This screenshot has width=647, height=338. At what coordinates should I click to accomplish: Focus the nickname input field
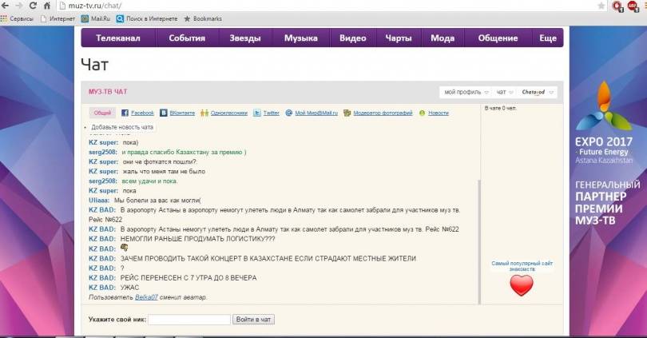point(189,320)
